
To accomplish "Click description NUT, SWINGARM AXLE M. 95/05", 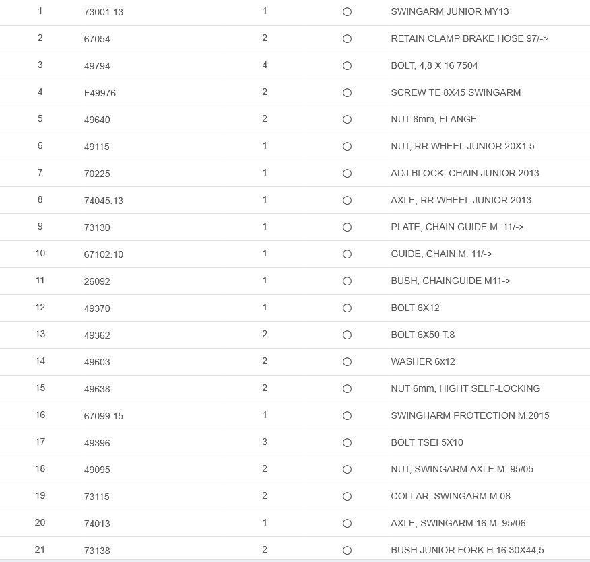I will pyautogui.click(x=461, y=469).
